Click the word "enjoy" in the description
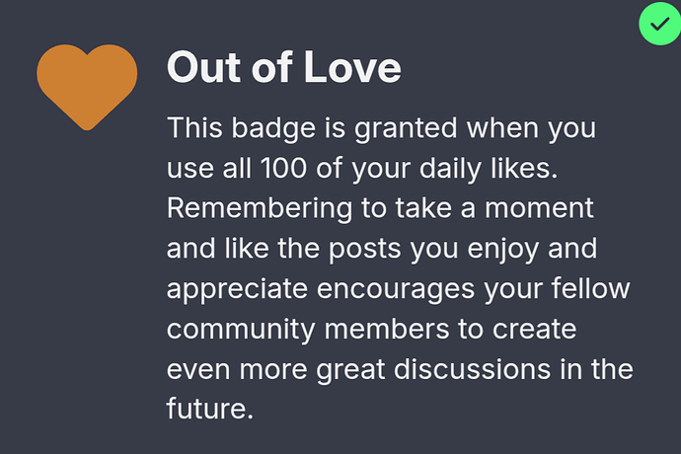The image size is (681, 454). [503, 250]
